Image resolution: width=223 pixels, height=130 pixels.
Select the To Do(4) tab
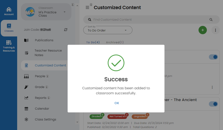(93, 42)
